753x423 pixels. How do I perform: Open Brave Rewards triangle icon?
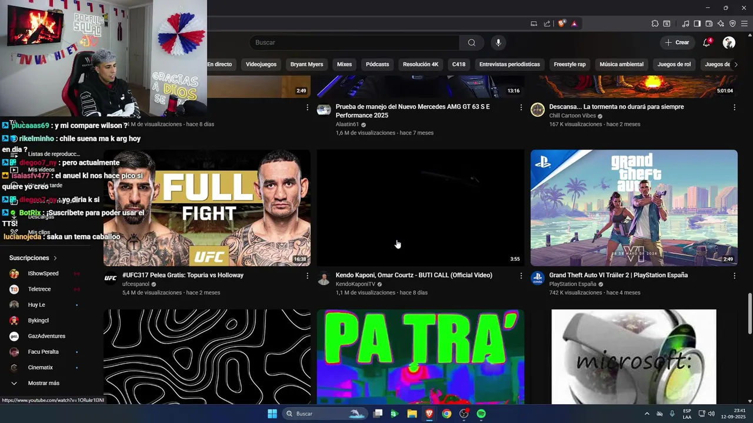(x=574, y=23)
